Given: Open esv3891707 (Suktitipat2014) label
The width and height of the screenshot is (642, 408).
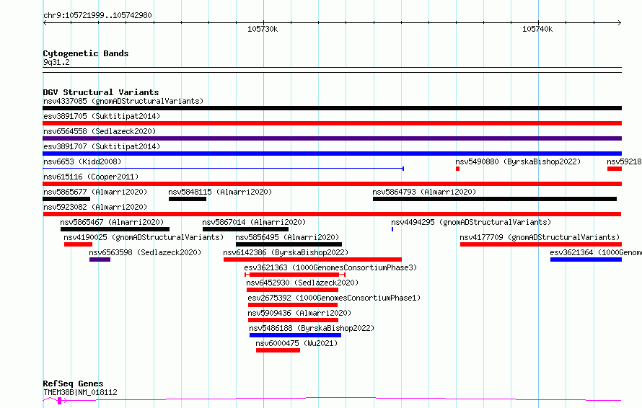Looking at the screenshot, I should (x=102, y=146).
